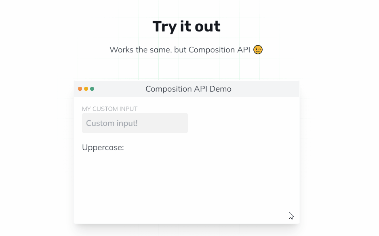379x236 pixels.
Task: Click the yellow dot in demo title bar
Action: [86, 89]
